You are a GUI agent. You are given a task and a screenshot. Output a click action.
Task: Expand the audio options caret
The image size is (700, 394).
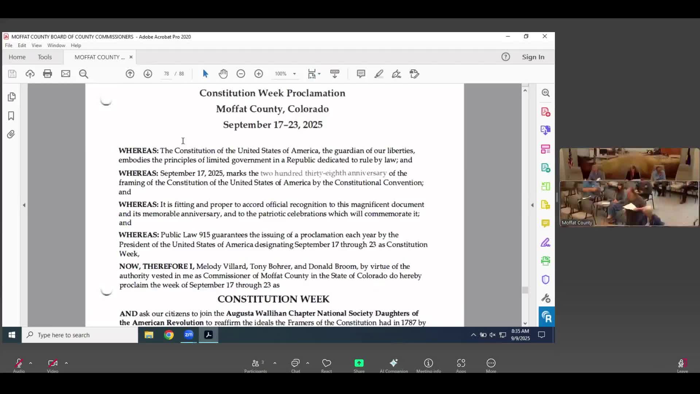tap(31, 363)
